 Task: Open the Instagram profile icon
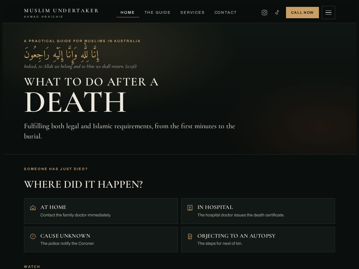pos(264,13)
